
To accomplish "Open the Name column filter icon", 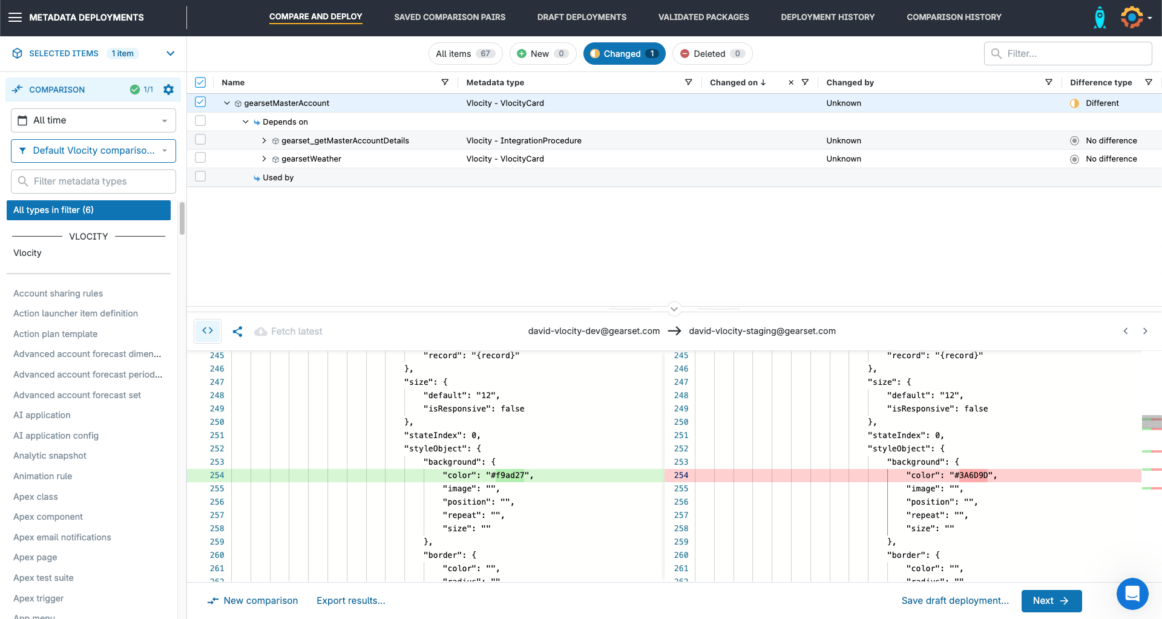I will coord(445,82).
